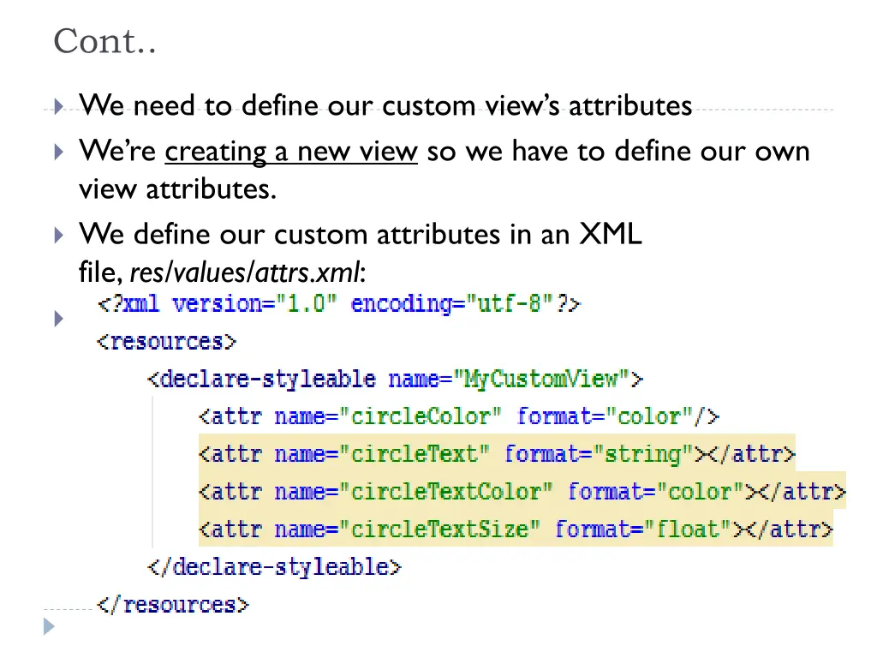This screenshot has height=658, width=877.
Task: Click the bullet arrow beside "We need to define"
Action: pyautogui.click(x=58, y=106)
